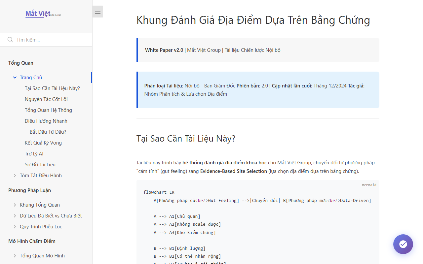Expand the Tóm Tắt Điều Hành chevron
The width and height of the screenshot is (423, 264).
[15, 176]
